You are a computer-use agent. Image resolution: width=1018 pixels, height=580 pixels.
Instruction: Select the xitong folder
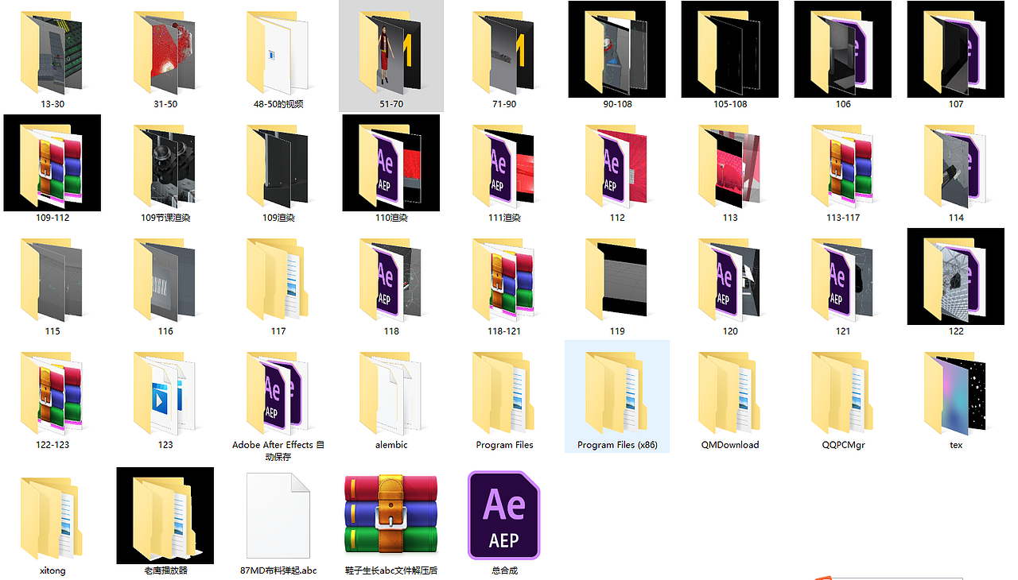click(x=52, y=518)
